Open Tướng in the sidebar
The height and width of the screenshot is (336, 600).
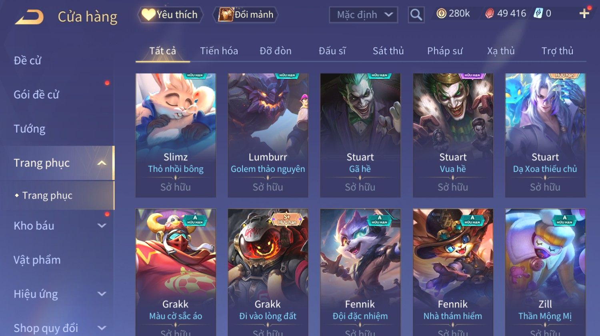[x=30, y=129]
